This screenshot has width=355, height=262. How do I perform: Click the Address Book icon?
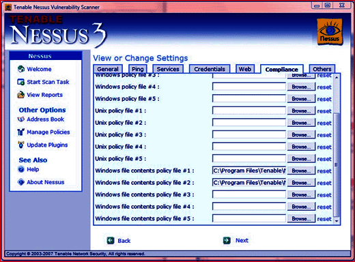[x=21, y=119]
